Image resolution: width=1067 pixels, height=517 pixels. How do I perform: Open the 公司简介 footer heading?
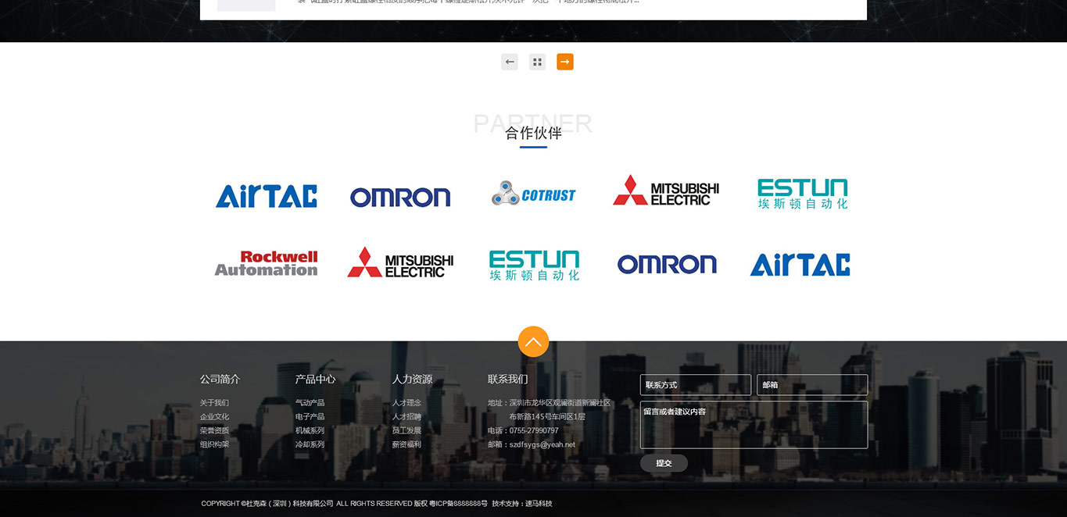[x=220, y=379]
